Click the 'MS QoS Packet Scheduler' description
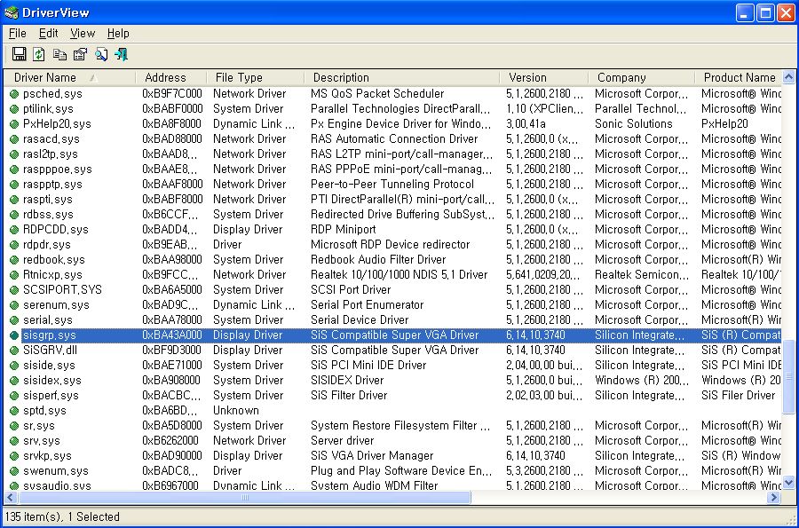799x528 pixels. (x=377, y=94)
